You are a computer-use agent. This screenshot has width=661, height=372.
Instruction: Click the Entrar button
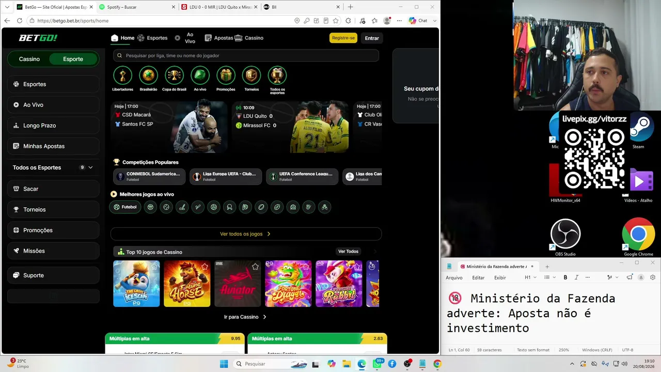[372, 38]
